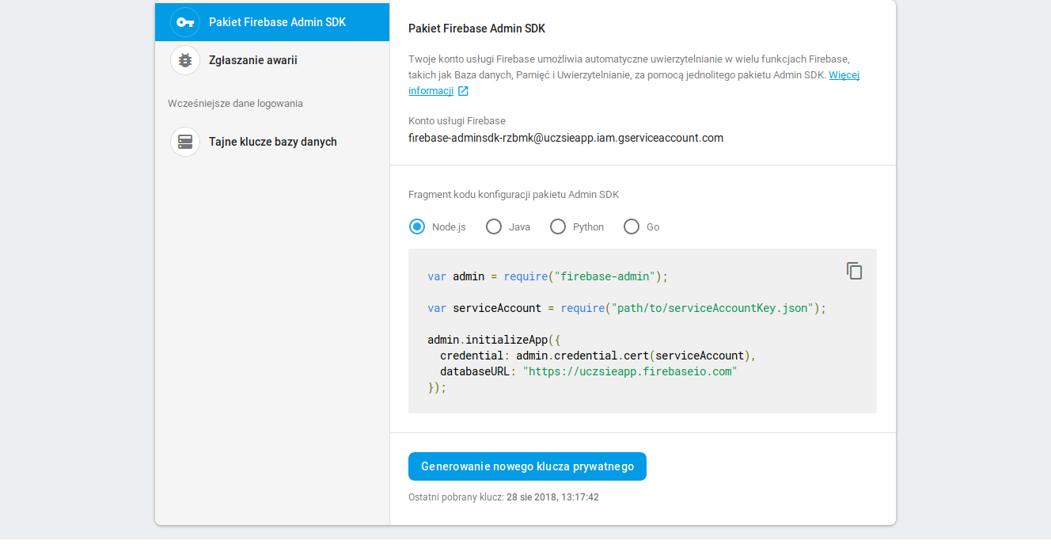Select the Node.js radio button

click(x=417, y=226)
